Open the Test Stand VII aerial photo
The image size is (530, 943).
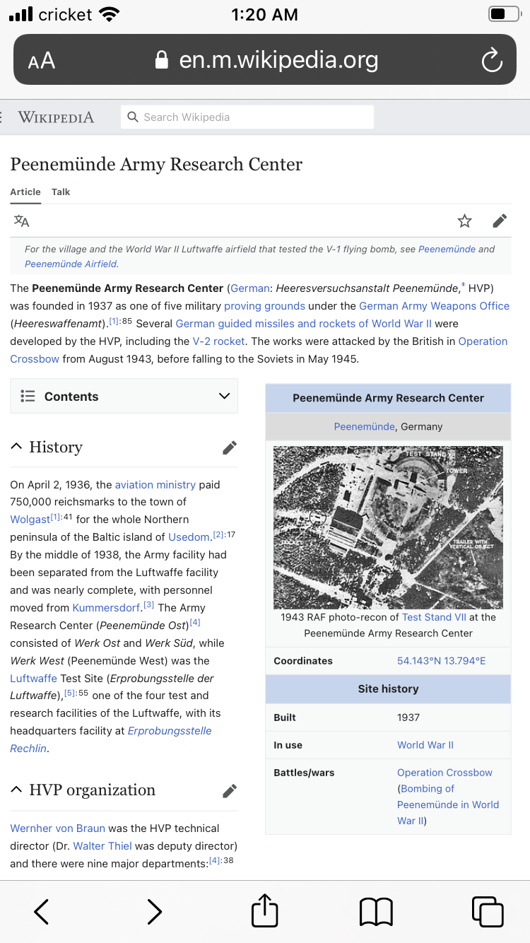388,527
